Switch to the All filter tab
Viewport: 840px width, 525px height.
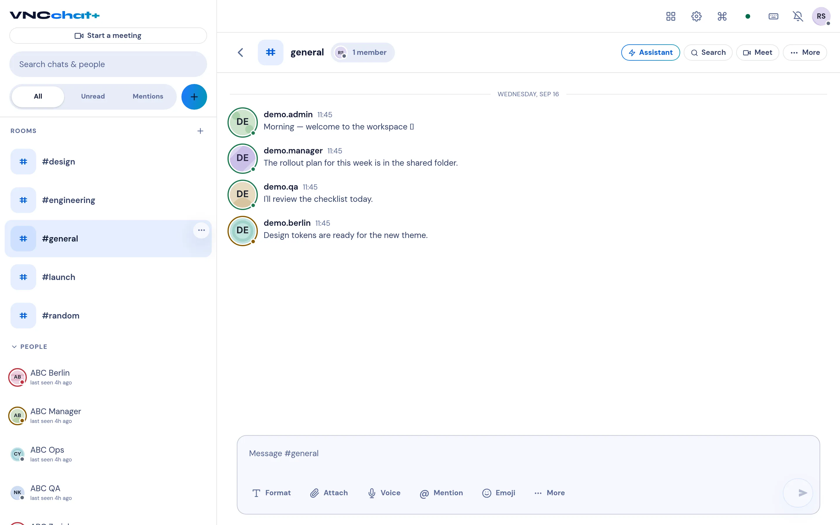click(38, 97)
